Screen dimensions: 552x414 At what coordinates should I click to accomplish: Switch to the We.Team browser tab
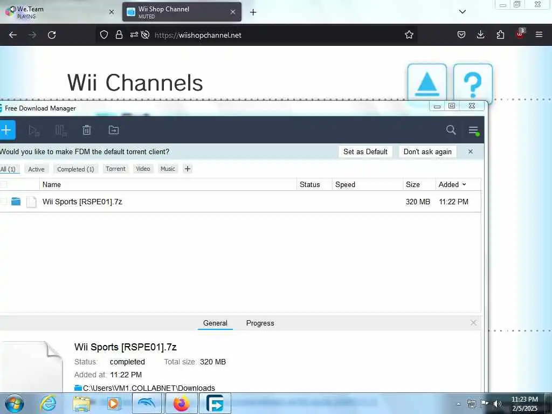coord(60,12)
